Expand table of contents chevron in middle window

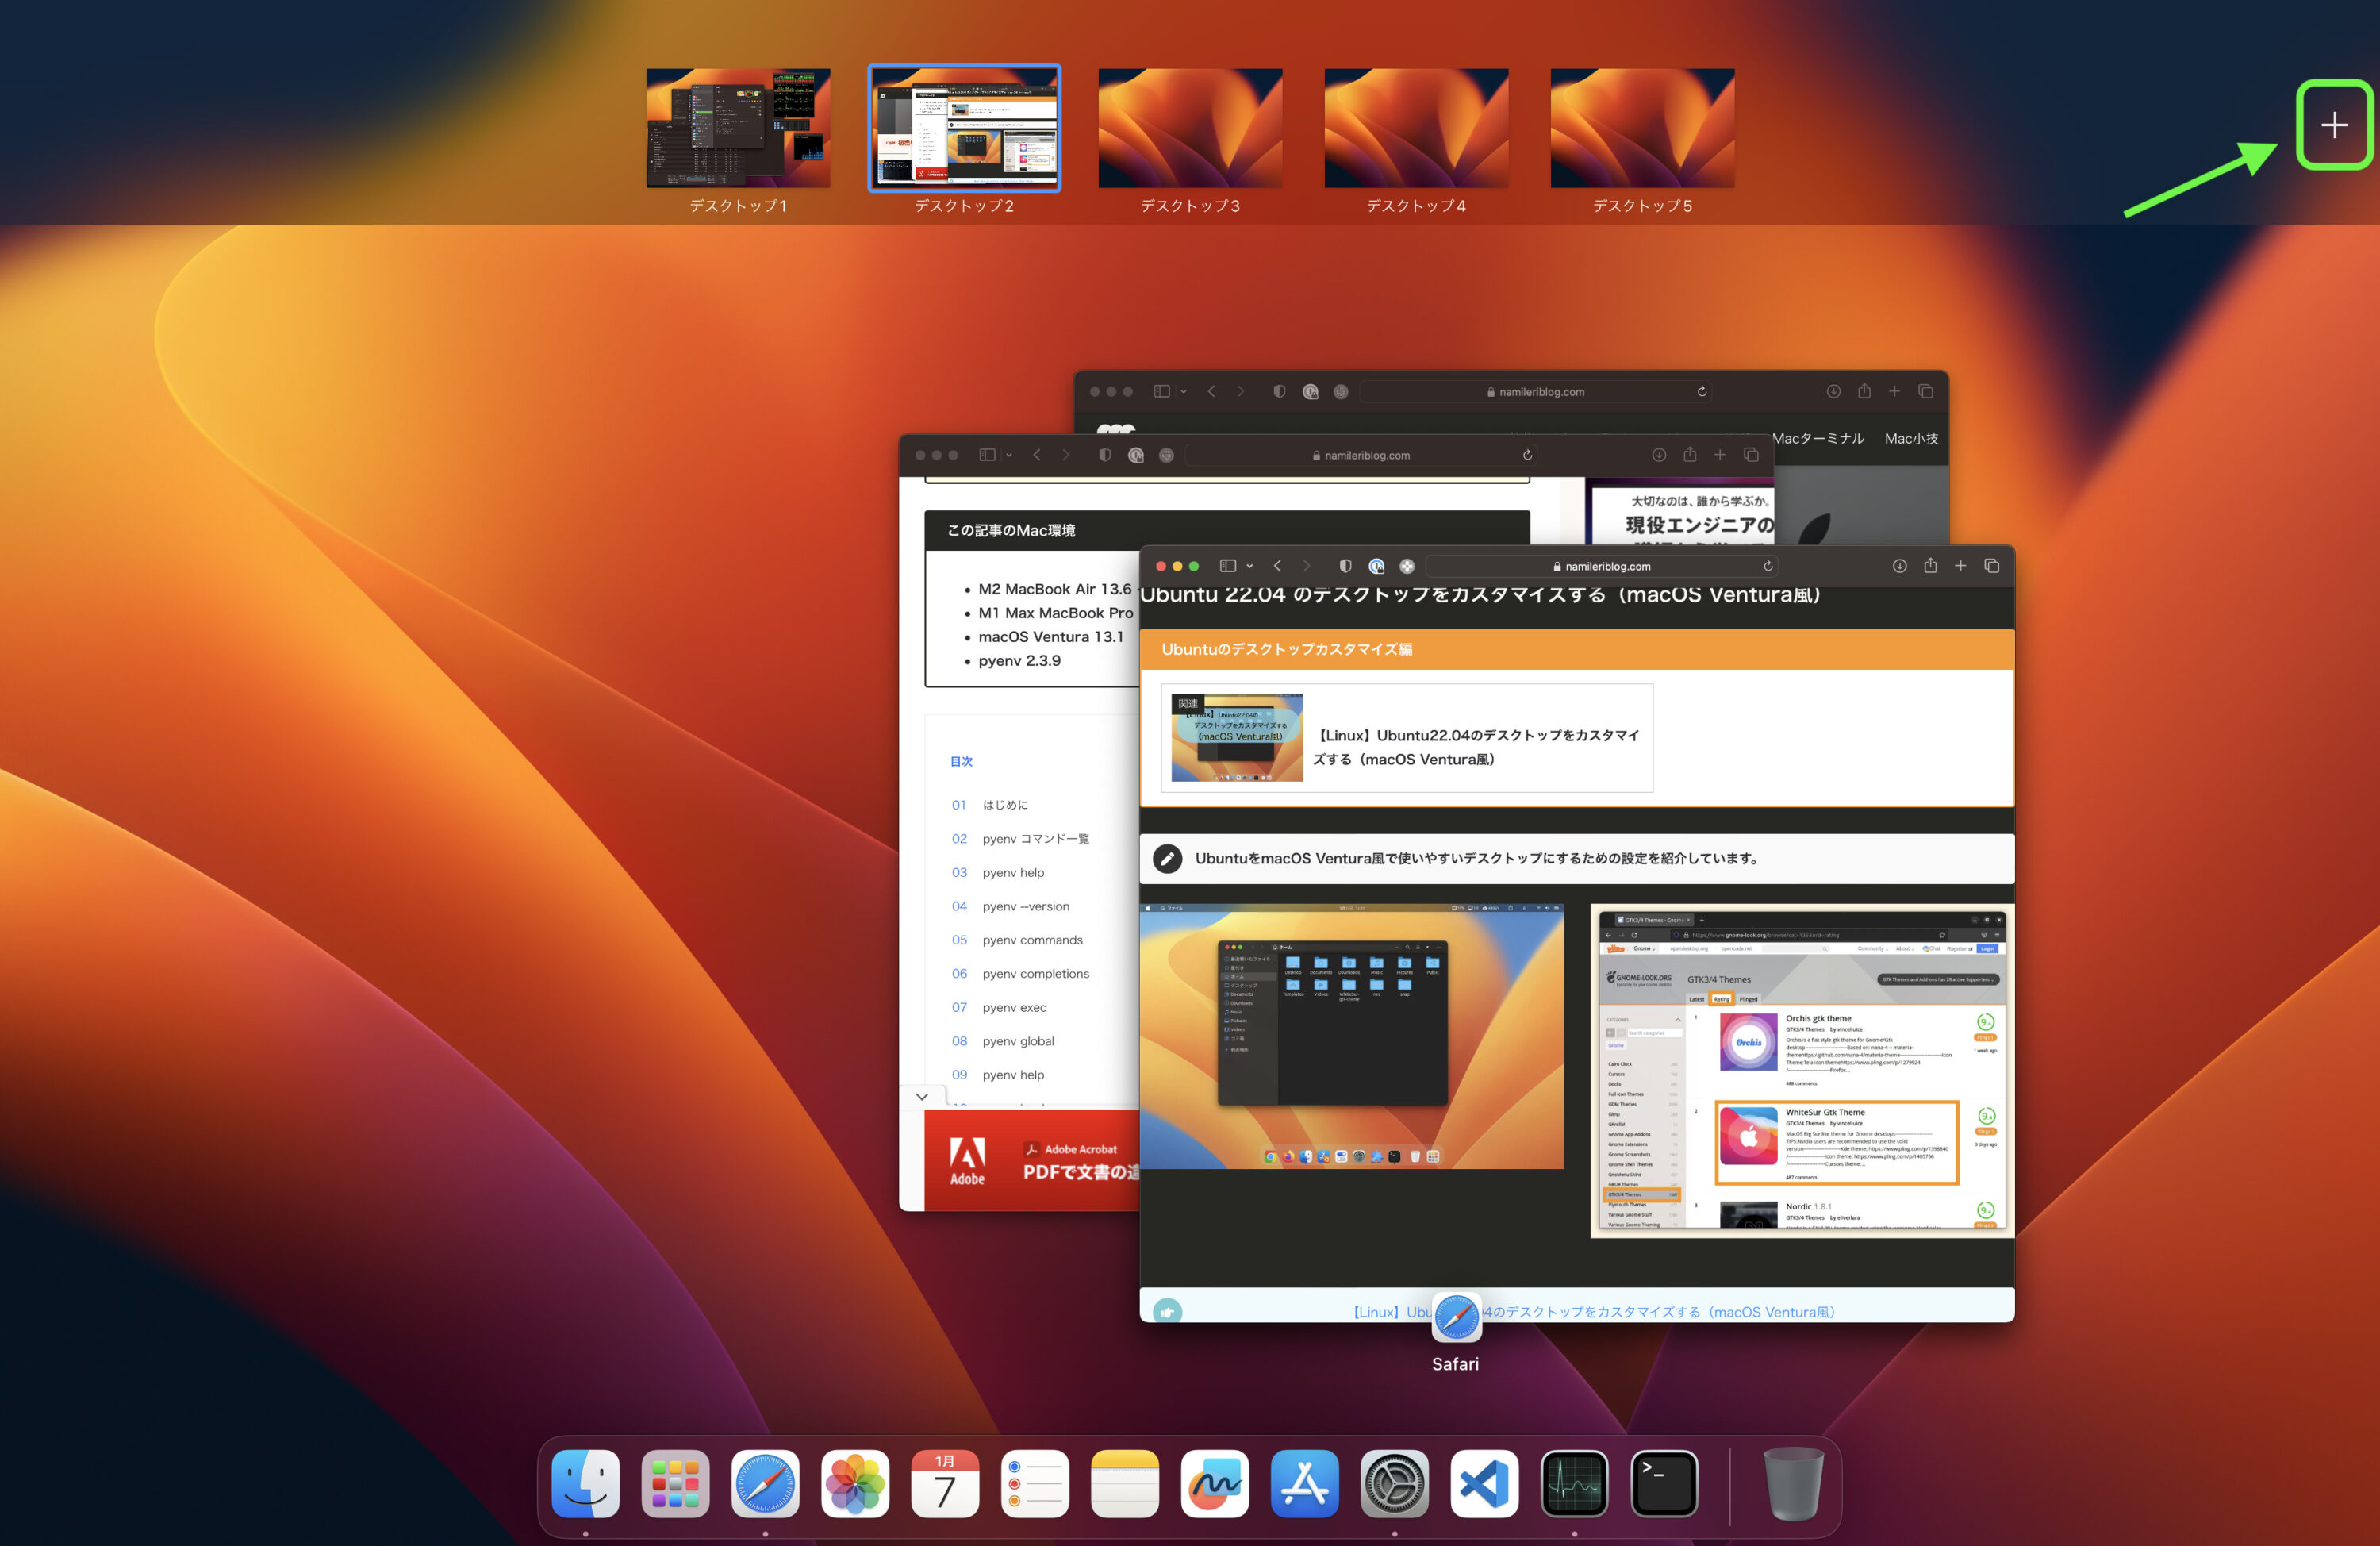pyautogui.click(x=921, y=1097)
